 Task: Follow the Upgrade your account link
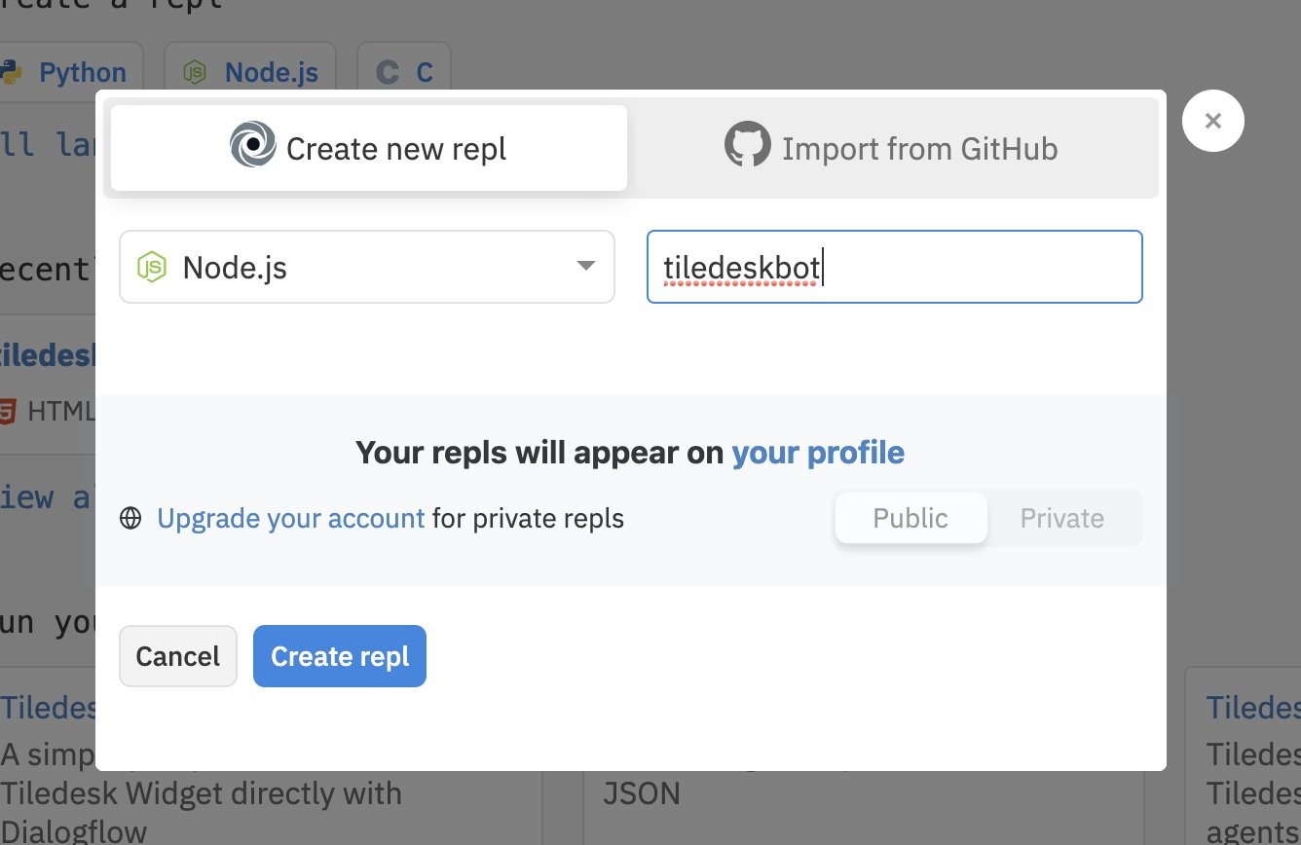coord(290,518)
